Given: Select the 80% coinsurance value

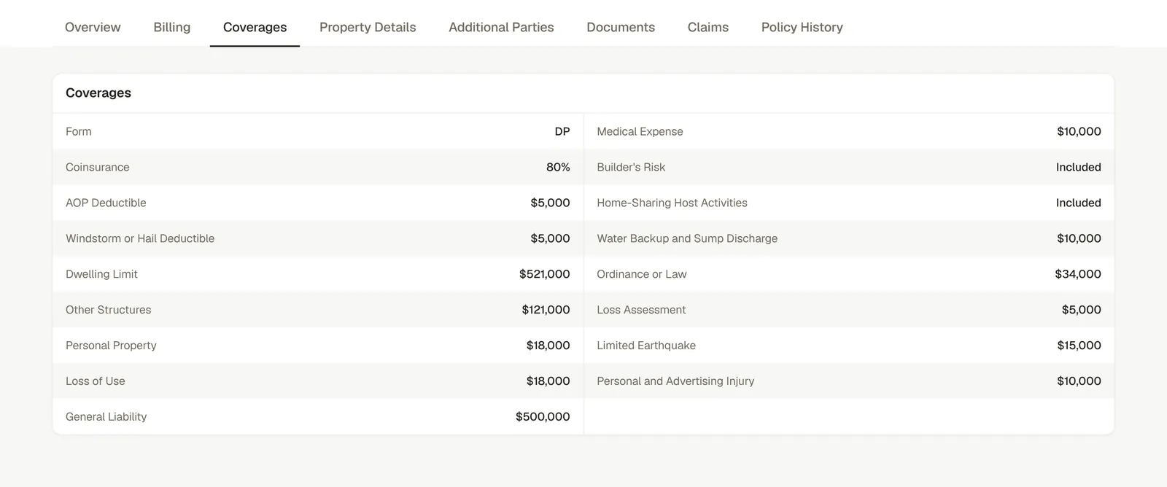Looking at the screenshot, I should click(x=558, y=167).
